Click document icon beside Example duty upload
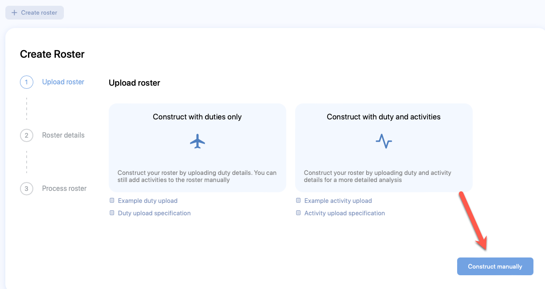This screenshot has width=545, height=289. point(112,201)
